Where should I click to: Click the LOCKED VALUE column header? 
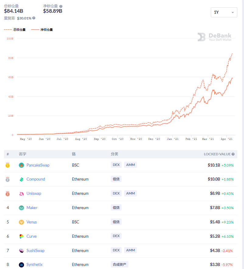pos(217,154)
